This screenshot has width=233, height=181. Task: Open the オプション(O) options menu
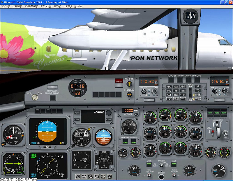(46, 6)
